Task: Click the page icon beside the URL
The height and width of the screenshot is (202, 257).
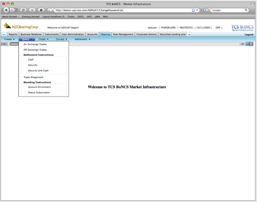Action: pos(51,10)
